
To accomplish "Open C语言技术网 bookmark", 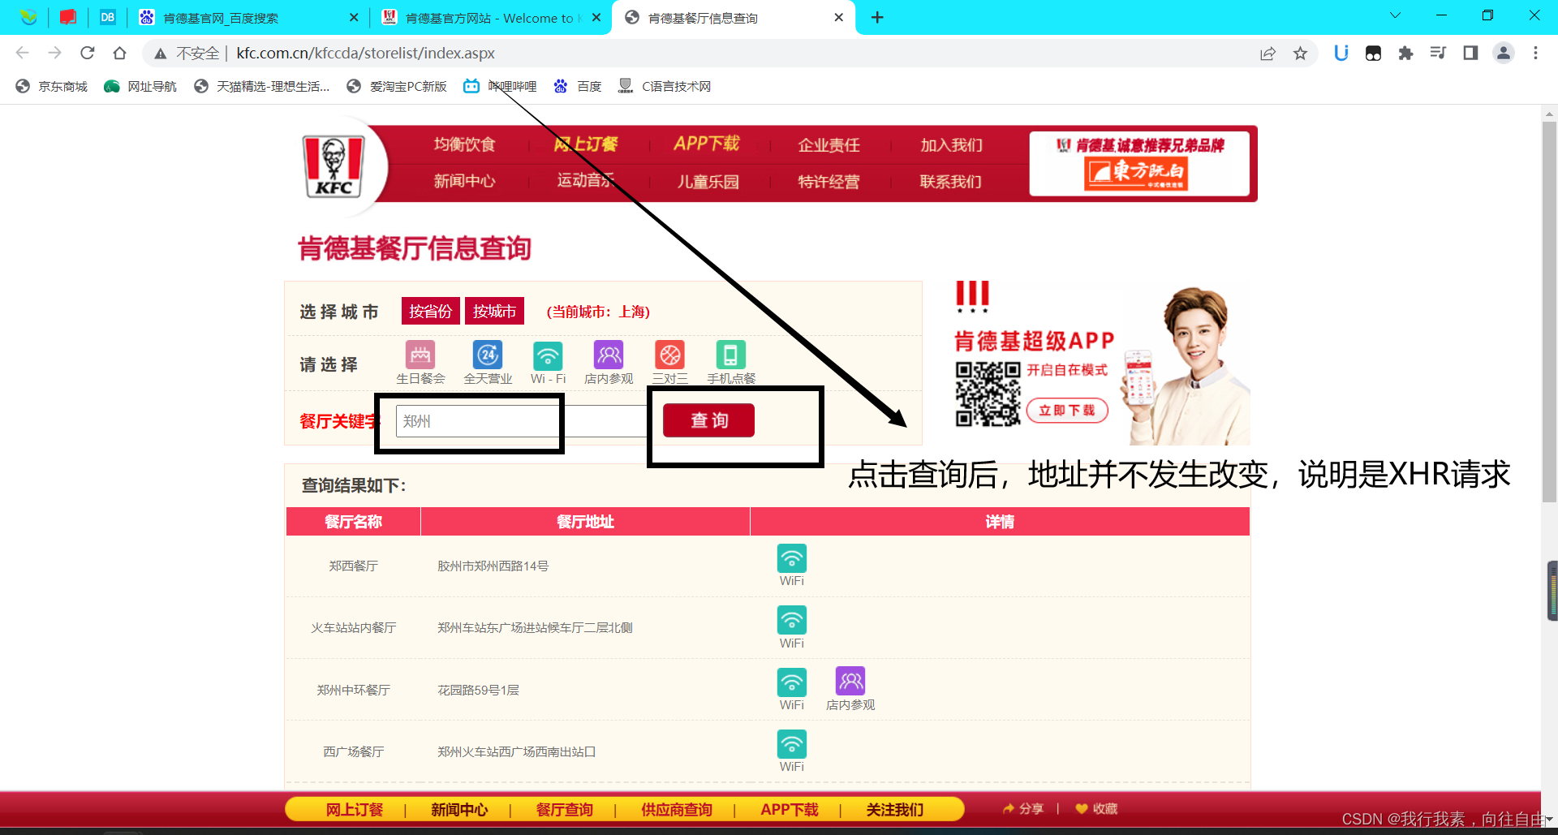I will click(665, 86).
